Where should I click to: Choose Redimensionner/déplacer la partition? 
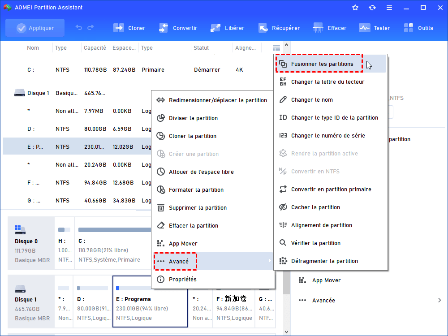213,100
